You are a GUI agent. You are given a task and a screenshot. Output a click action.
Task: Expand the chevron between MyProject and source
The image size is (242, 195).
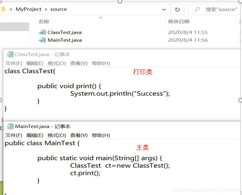(46, 10)
